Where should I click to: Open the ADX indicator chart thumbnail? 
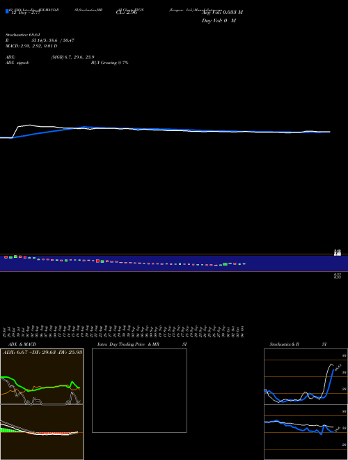[42, 376]
